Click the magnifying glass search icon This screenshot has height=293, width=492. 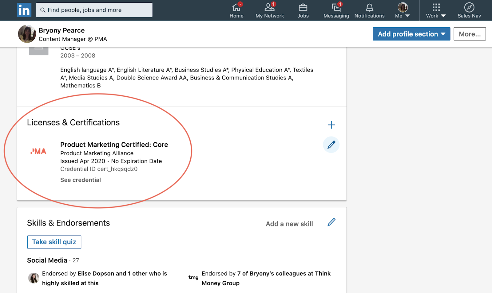pos(43,10)
